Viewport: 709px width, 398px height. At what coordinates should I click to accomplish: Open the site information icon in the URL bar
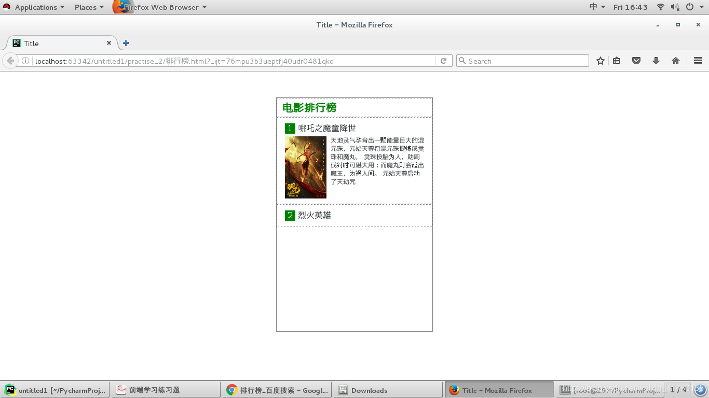pyautogui.click(x=25, y=61)
